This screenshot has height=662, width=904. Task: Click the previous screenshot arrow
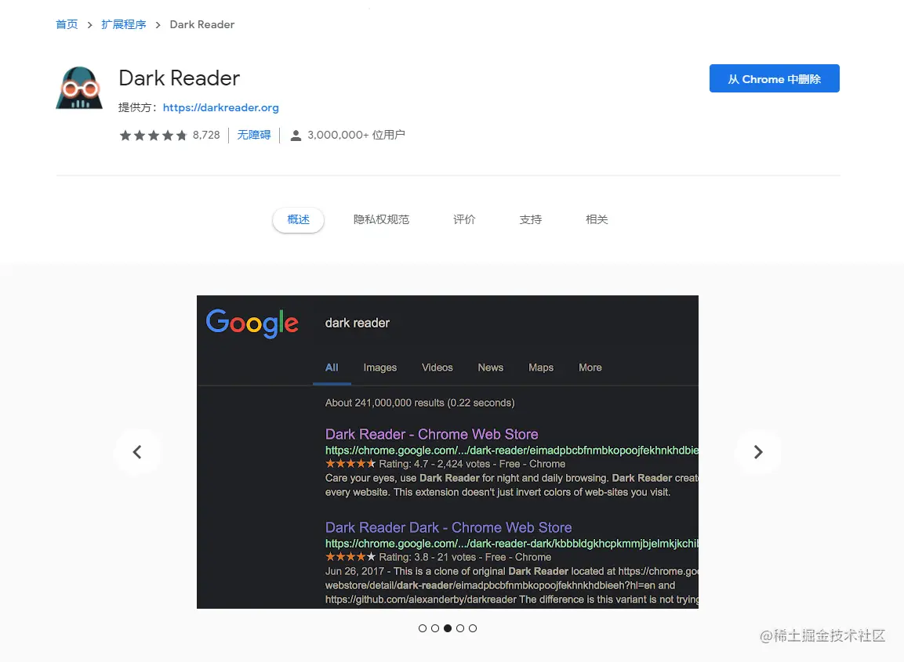point(137,452)
